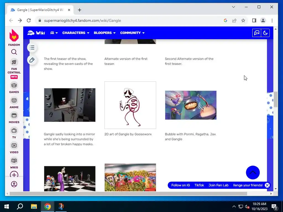The height and width of the screenshot is (212, 283).
Task: Open File Explorer from taskbar
Action: tap(34, 206)
